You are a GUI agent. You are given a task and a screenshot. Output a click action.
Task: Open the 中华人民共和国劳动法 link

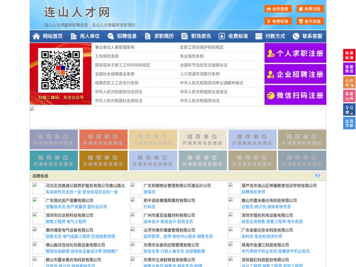coord(200,100)
